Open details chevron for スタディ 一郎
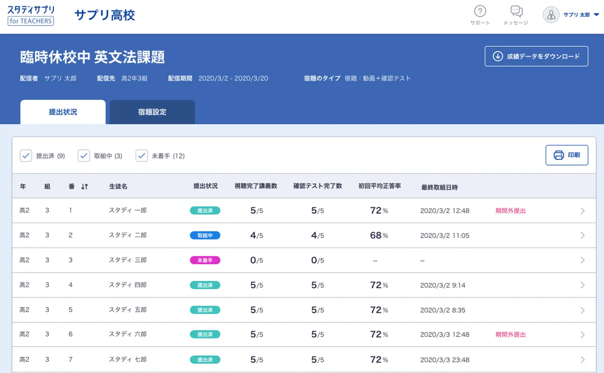604x373 pixels. click(x=582, y=211)
